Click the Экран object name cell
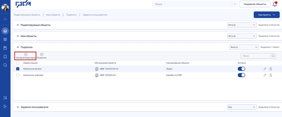This screenshot has height=117, width=282. [x=169, y=69]
